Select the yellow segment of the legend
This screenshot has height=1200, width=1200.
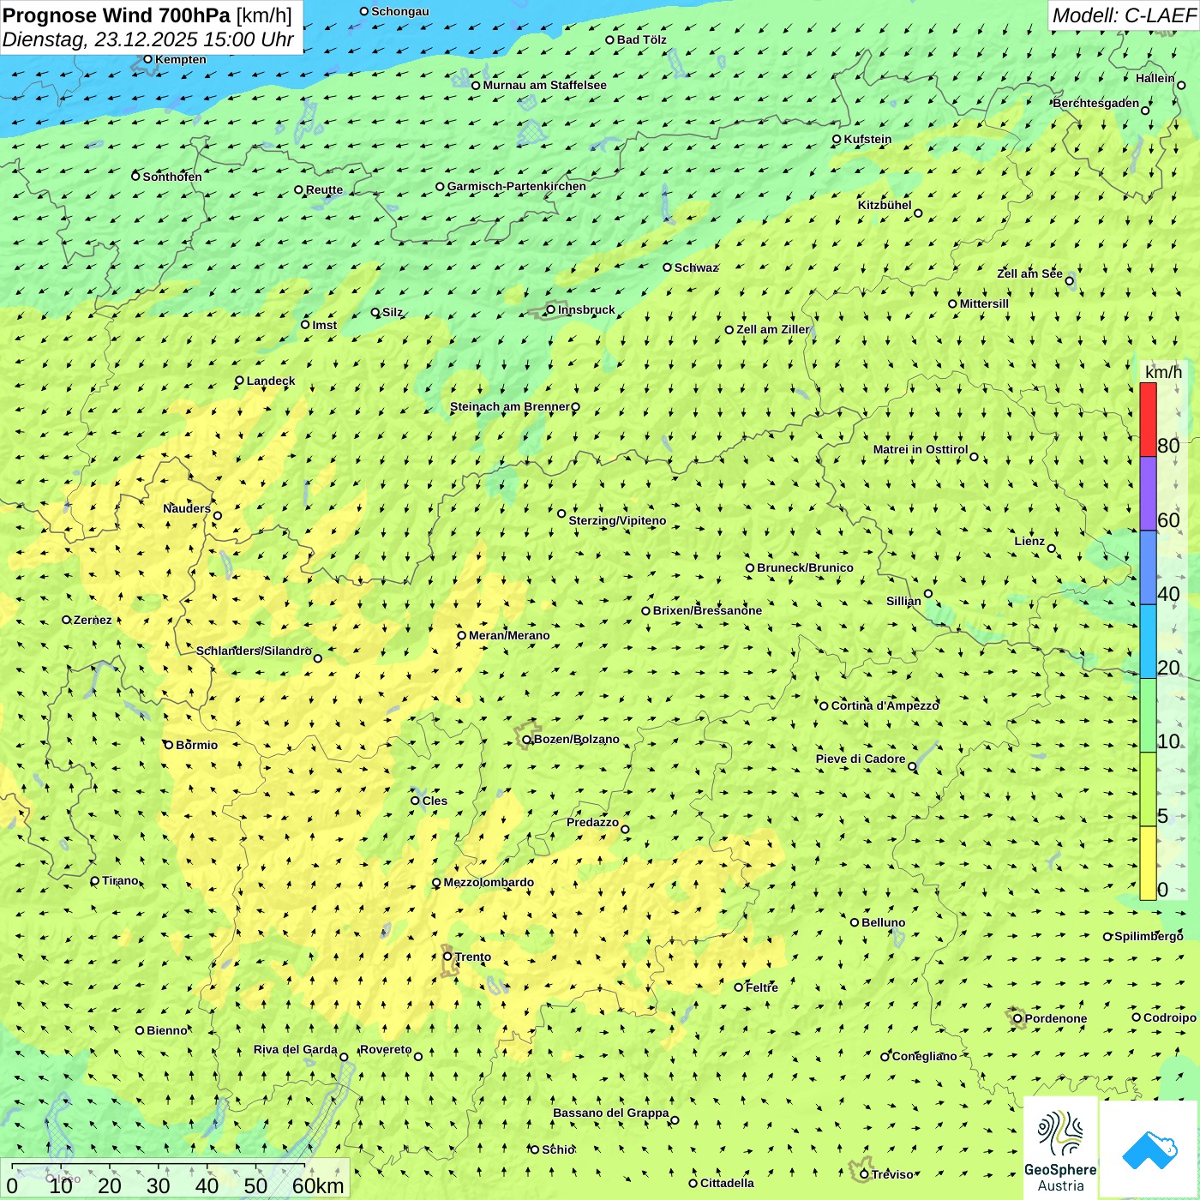tap(1148, 862)
